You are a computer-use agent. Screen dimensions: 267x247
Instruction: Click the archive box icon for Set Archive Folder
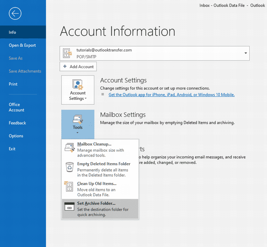(69, 207)
